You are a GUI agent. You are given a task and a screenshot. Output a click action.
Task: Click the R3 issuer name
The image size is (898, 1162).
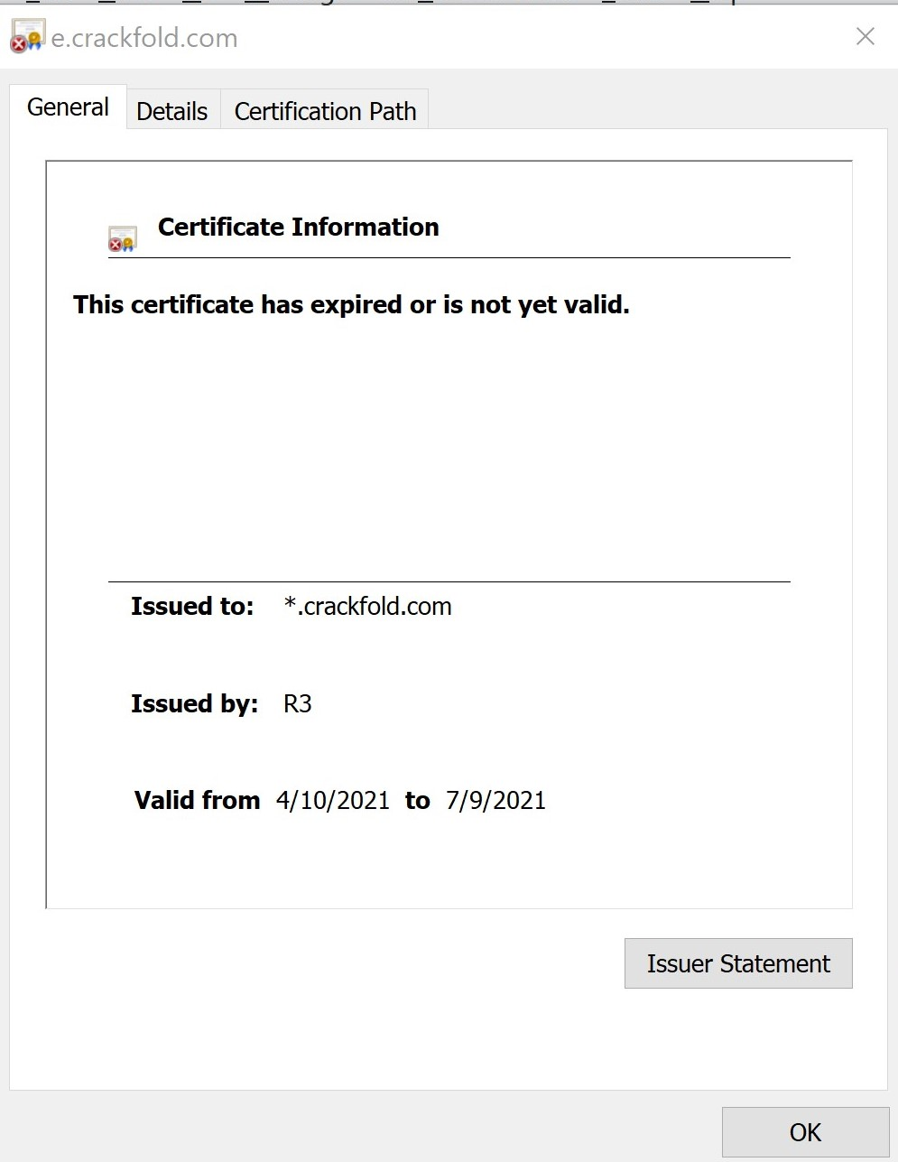click(297, 703)
